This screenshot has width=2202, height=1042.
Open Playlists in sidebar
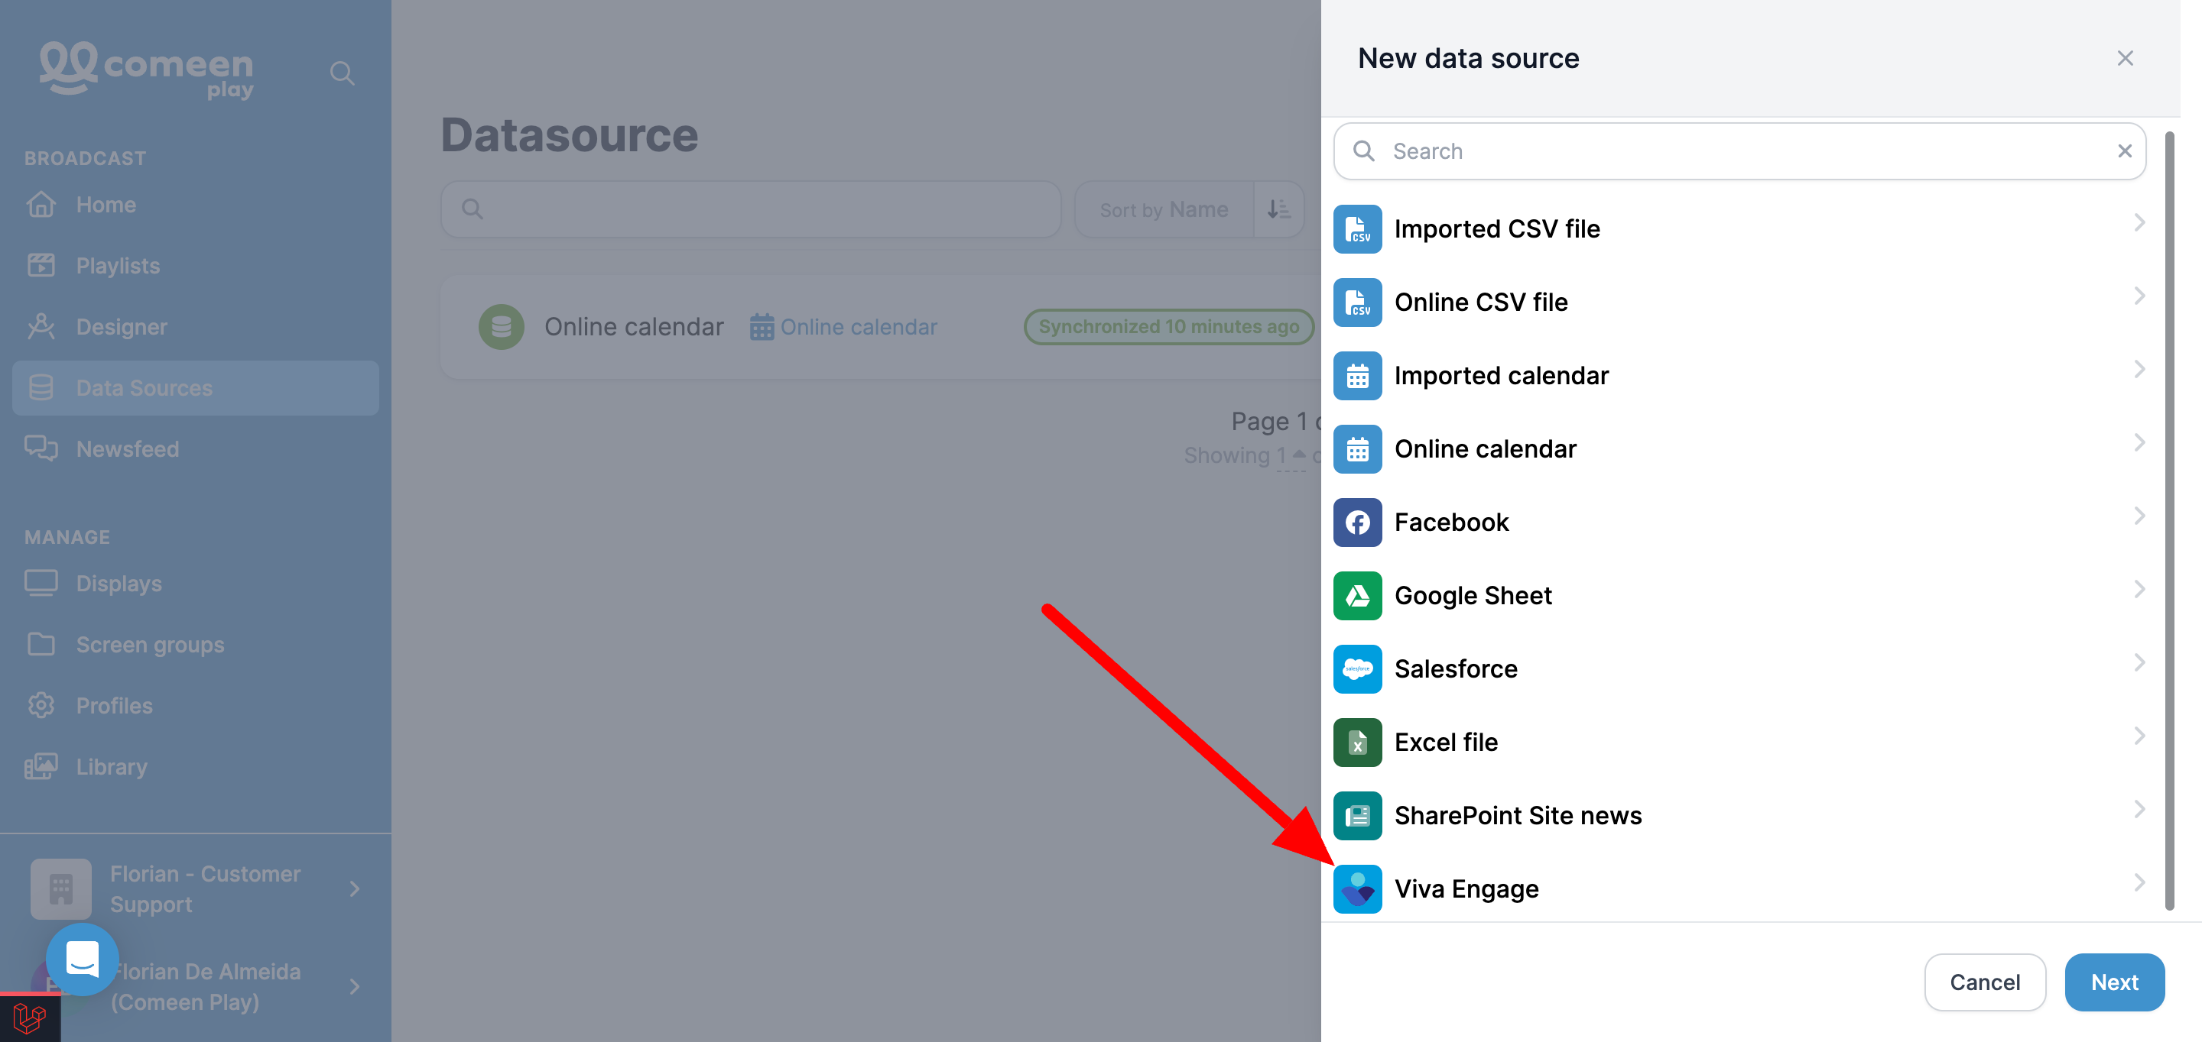pyautogui.click(x=196, y=267)
